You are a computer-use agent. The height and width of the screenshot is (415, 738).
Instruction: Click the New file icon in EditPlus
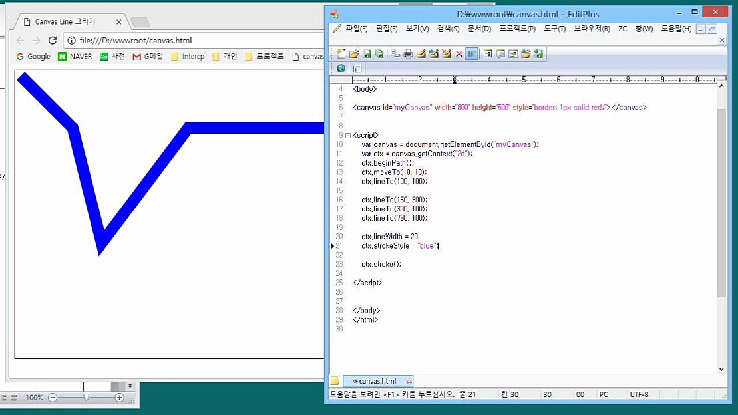341,54
